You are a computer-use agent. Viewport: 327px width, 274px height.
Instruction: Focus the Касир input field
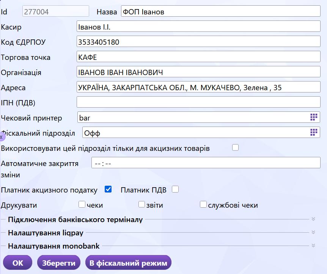coord(198,27)
